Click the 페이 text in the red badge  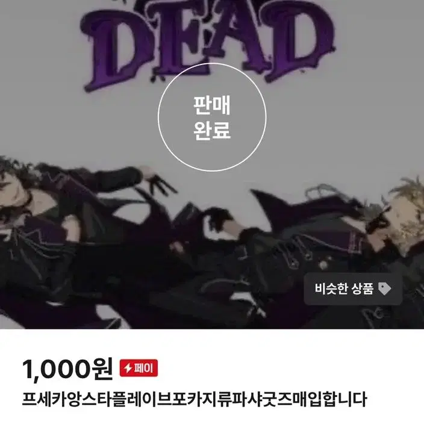click(x=143, y=368)
